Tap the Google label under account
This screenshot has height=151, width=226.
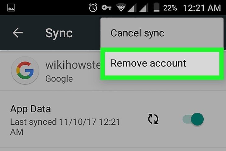tap(59, 79)
